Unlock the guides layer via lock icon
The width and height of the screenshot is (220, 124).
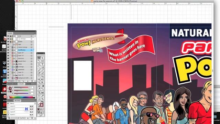[x=10, y=42]
